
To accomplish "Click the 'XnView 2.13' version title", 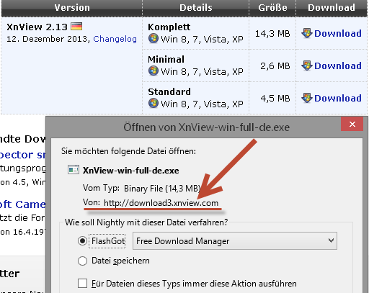I will click(37, 27).
